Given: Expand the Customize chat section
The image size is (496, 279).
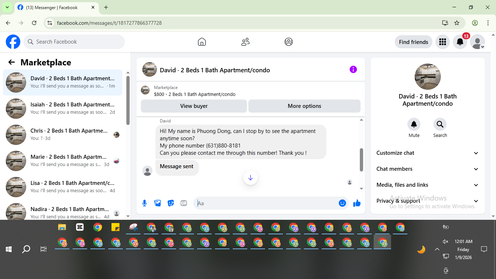Looking at the screenshot, I should [x=428, y=153].
